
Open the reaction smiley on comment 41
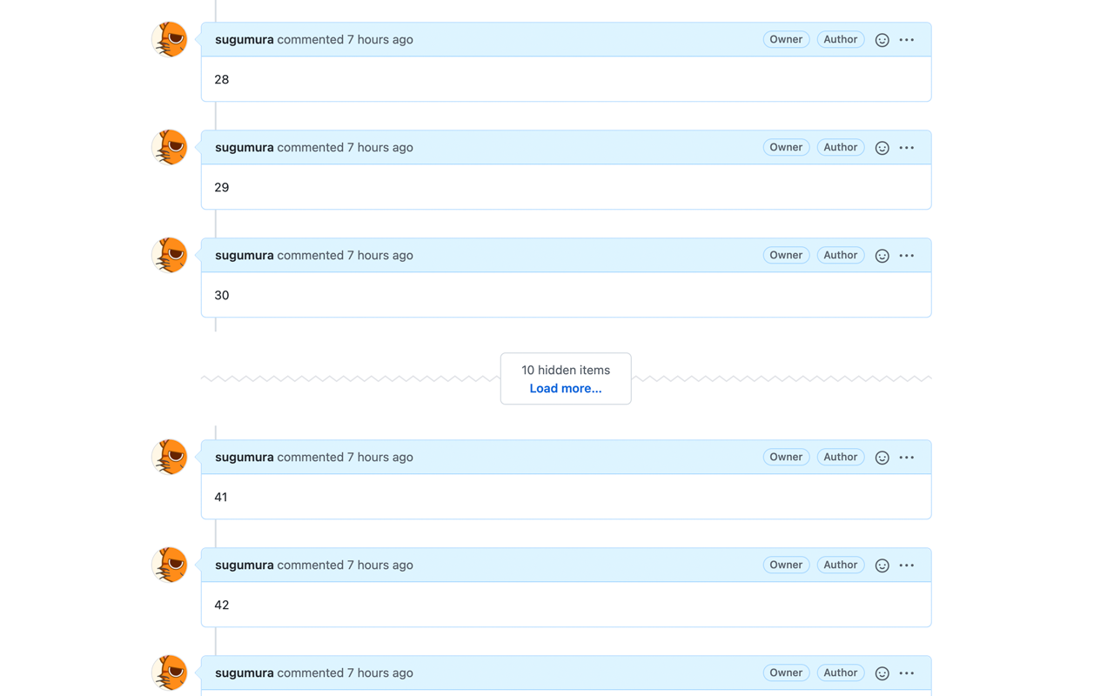882,457
